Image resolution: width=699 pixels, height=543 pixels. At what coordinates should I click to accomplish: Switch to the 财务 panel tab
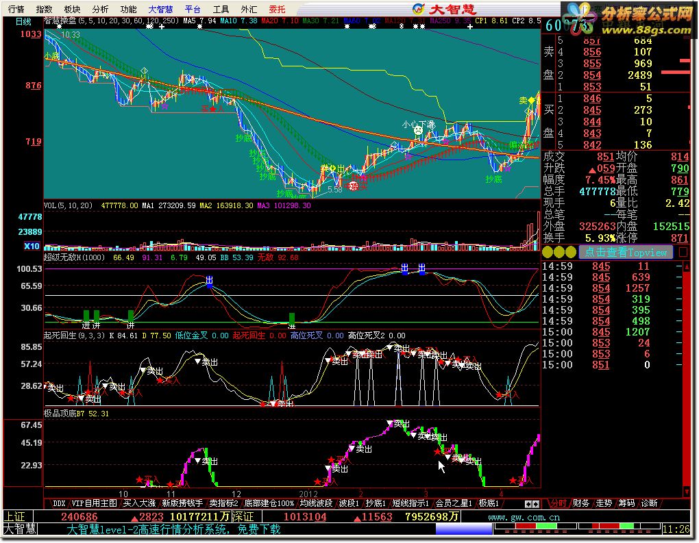coord(581,503)
